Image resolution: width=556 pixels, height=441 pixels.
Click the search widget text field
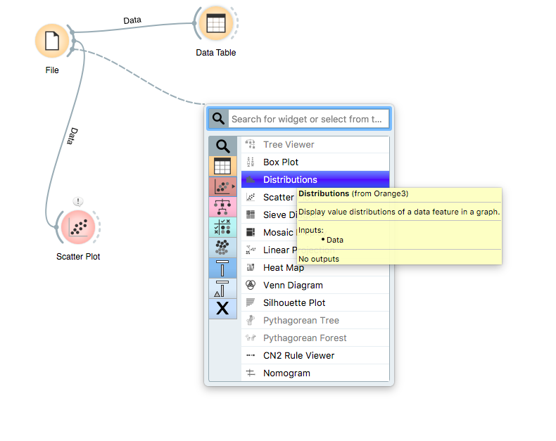(x=308, y=120)
